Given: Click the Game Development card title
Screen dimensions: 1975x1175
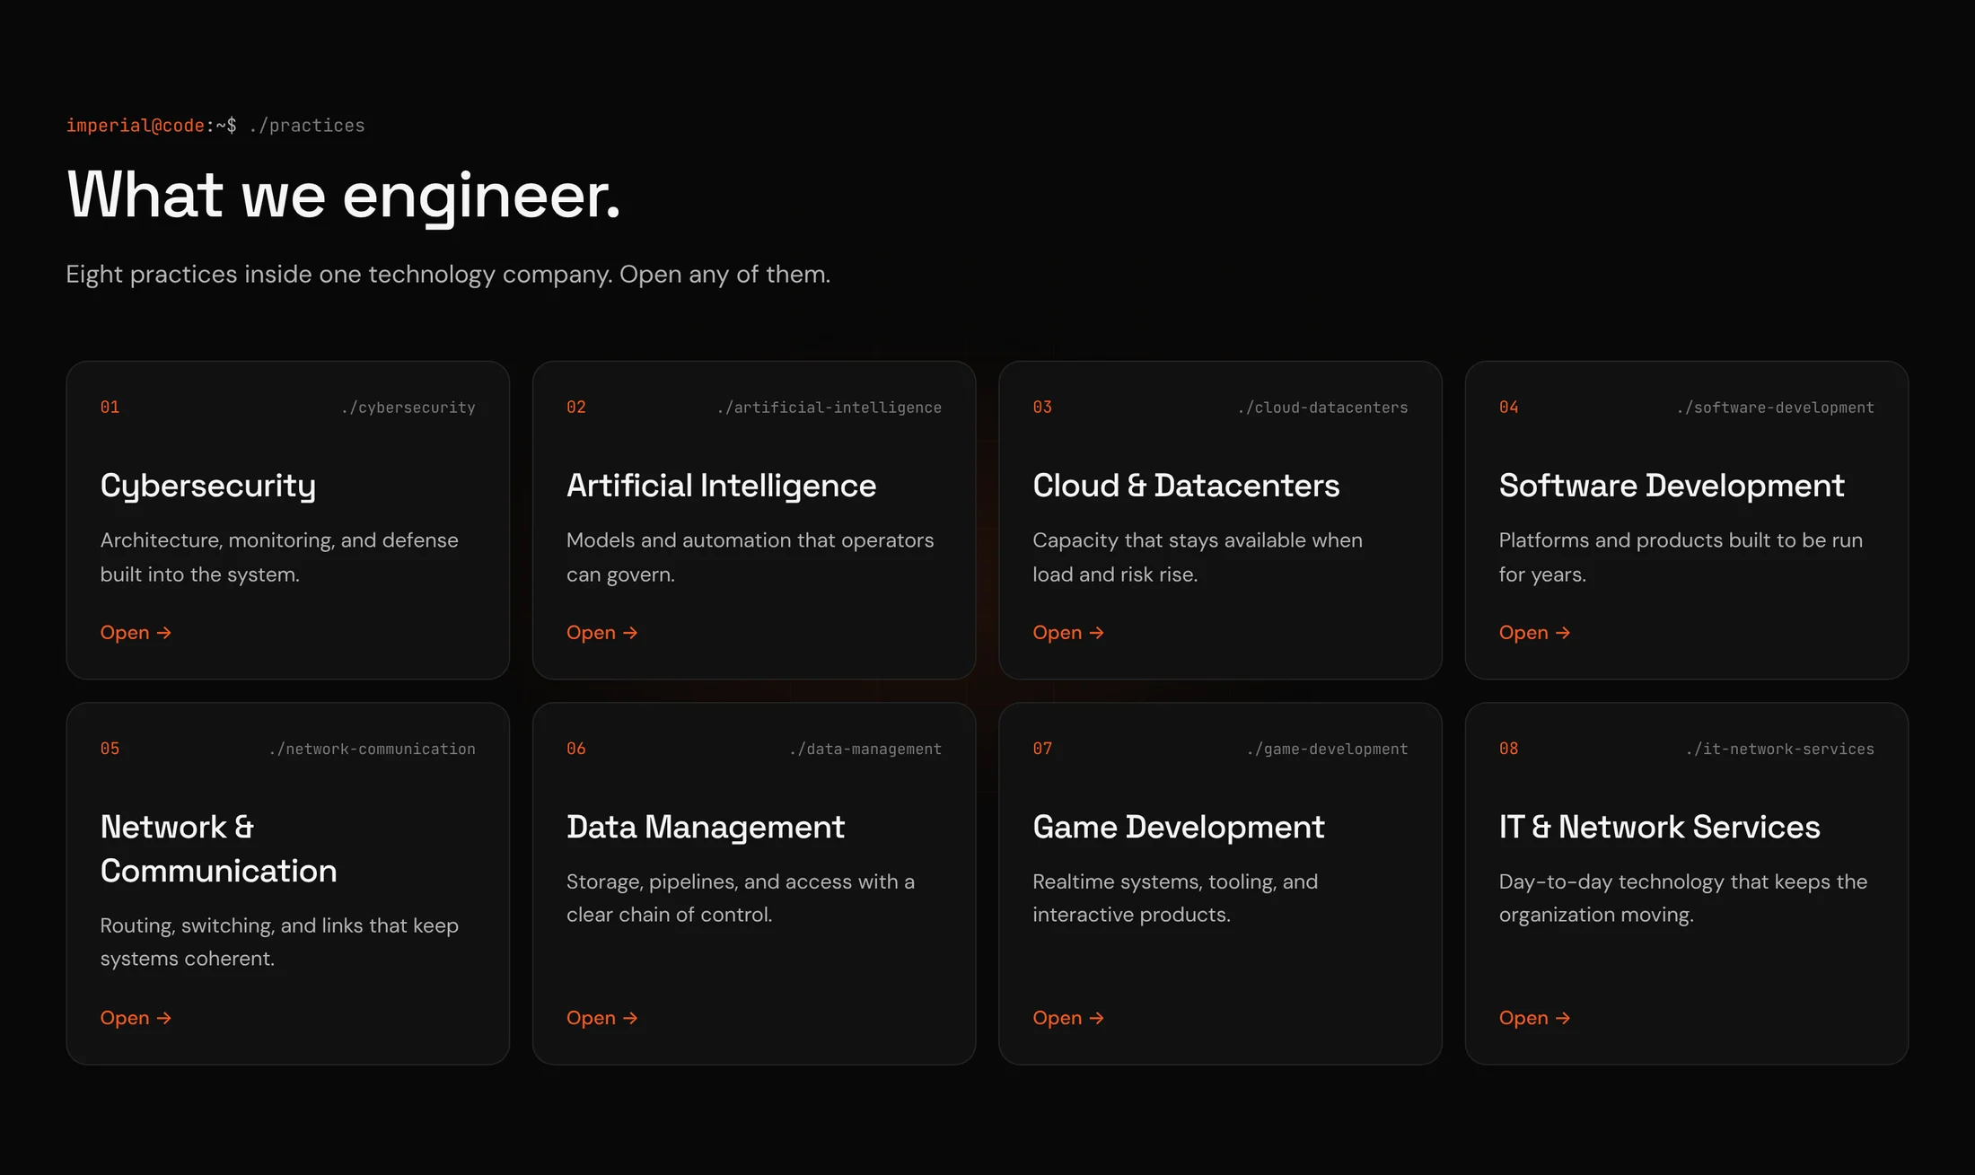Looking at the screenshot, I should click(1179, 827).
